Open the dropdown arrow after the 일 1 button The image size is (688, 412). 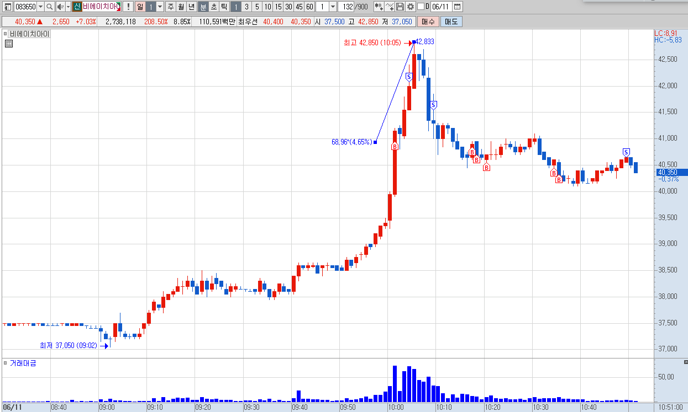[x=160, y=7]
